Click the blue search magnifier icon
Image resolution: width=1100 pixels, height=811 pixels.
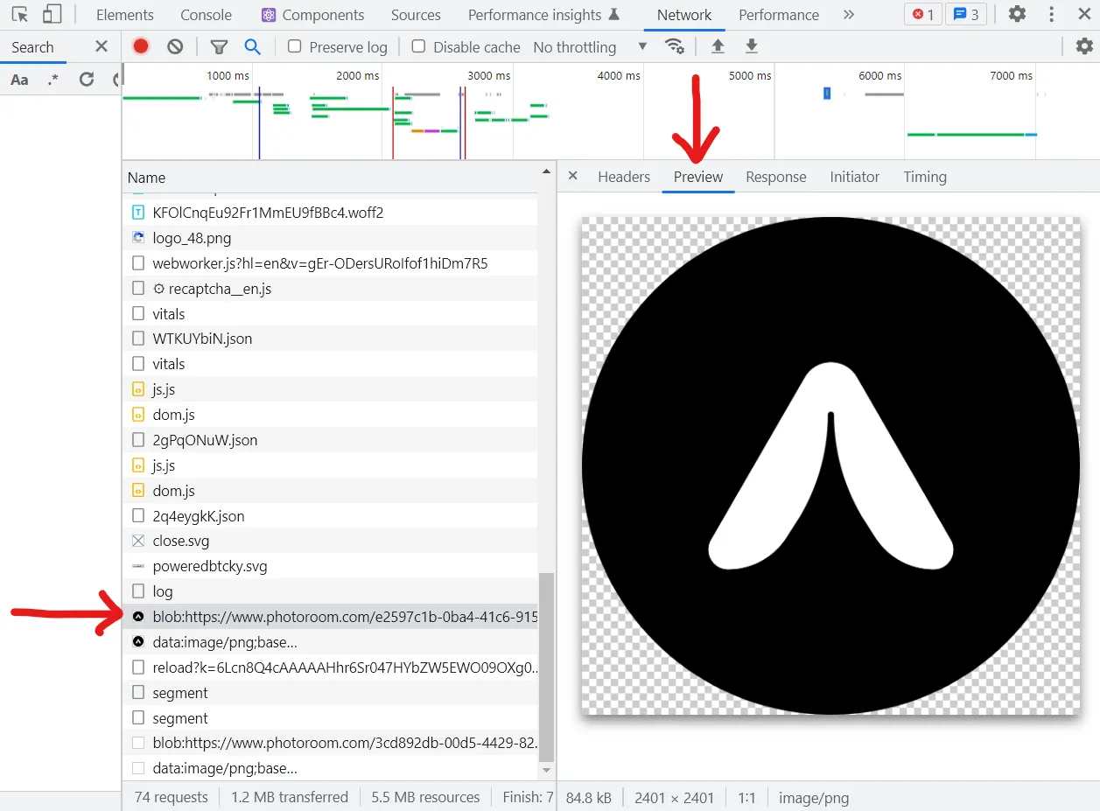252,47
